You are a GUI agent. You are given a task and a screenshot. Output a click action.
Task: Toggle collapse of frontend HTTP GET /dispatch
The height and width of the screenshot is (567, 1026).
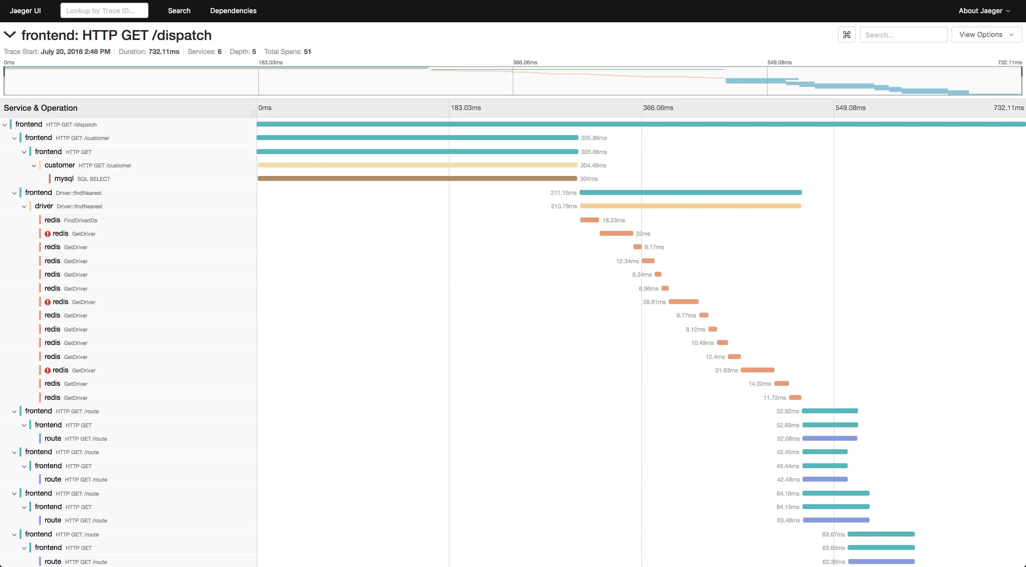point(6,124)
